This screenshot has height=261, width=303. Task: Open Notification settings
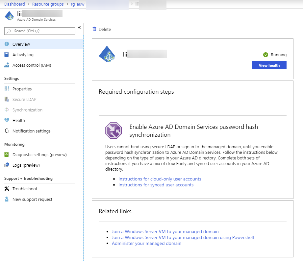[41, 131]
